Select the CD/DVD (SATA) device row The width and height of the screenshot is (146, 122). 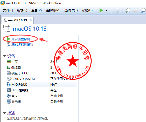[41, 79]
